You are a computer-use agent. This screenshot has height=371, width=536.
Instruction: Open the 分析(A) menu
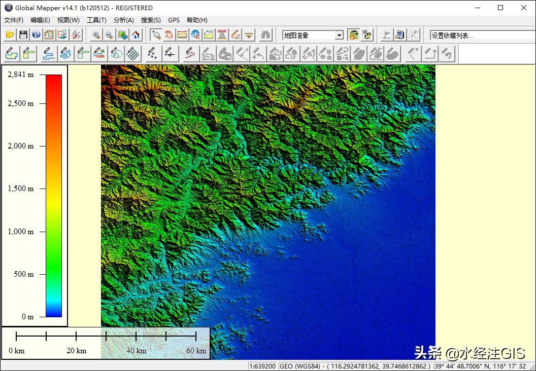tap(123, 20)
